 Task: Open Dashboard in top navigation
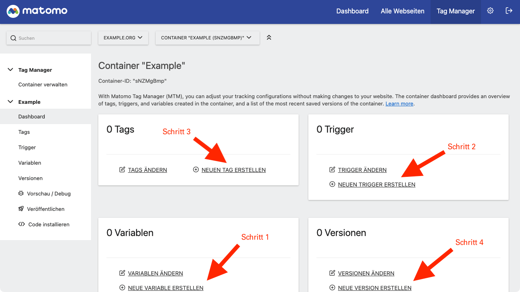[x=352, y=11]
